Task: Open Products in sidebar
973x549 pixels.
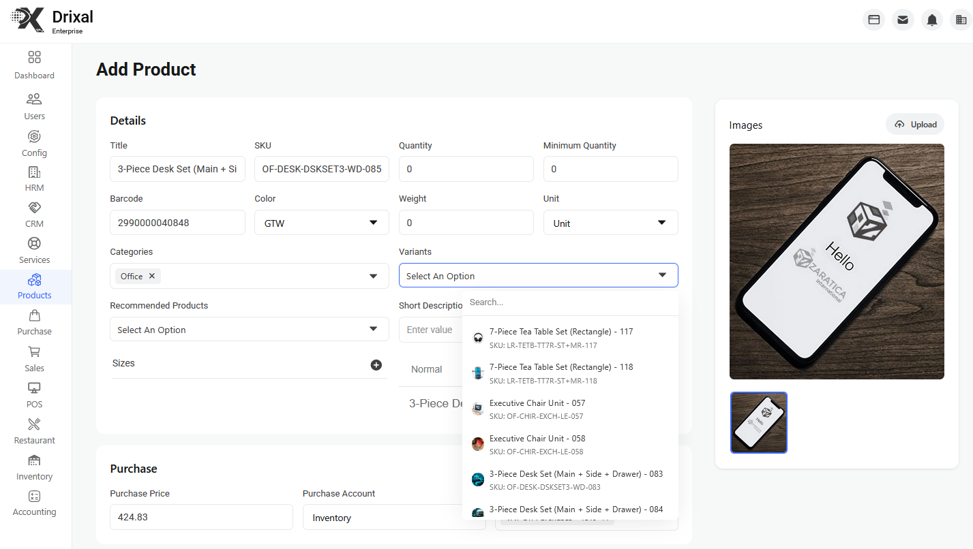Action: [34, 287]
